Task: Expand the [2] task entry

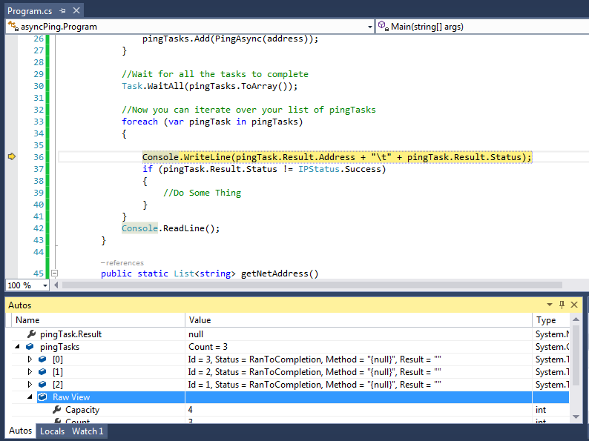Action: pyautogui.click(x=30, y=385)
